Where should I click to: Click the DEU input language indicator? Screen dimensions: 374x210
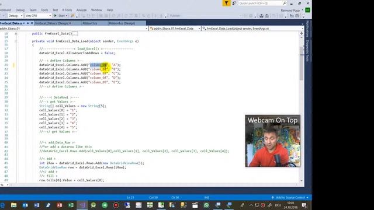coord(278,205)
